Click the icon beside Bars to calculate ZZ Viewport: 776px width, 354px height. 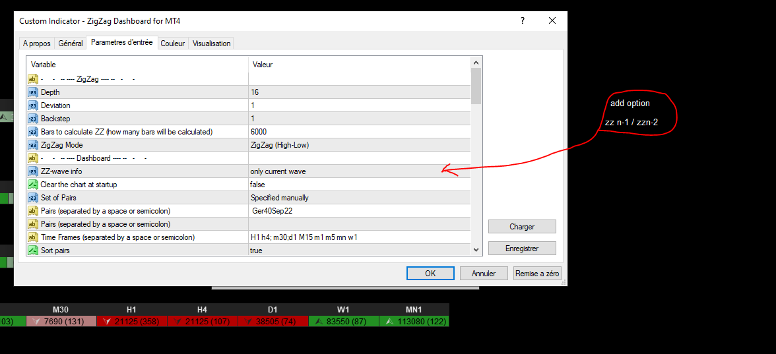tap(33, 132)
